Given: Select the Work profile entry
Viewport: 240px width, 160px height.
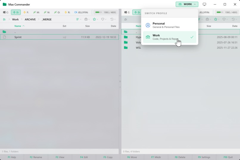Looking at the screenshot, I should pos(170,37).
